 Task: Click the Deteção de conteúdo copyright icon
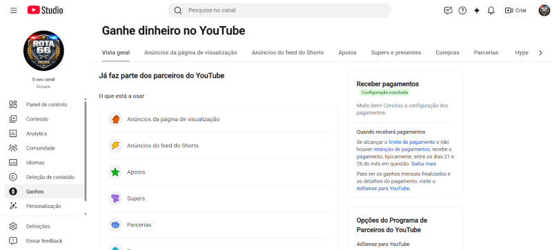point(13,177)
